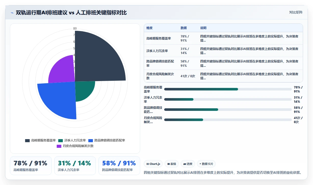Select the 表格 tag
The image size is (313, 185).
(x=172, y=164)
